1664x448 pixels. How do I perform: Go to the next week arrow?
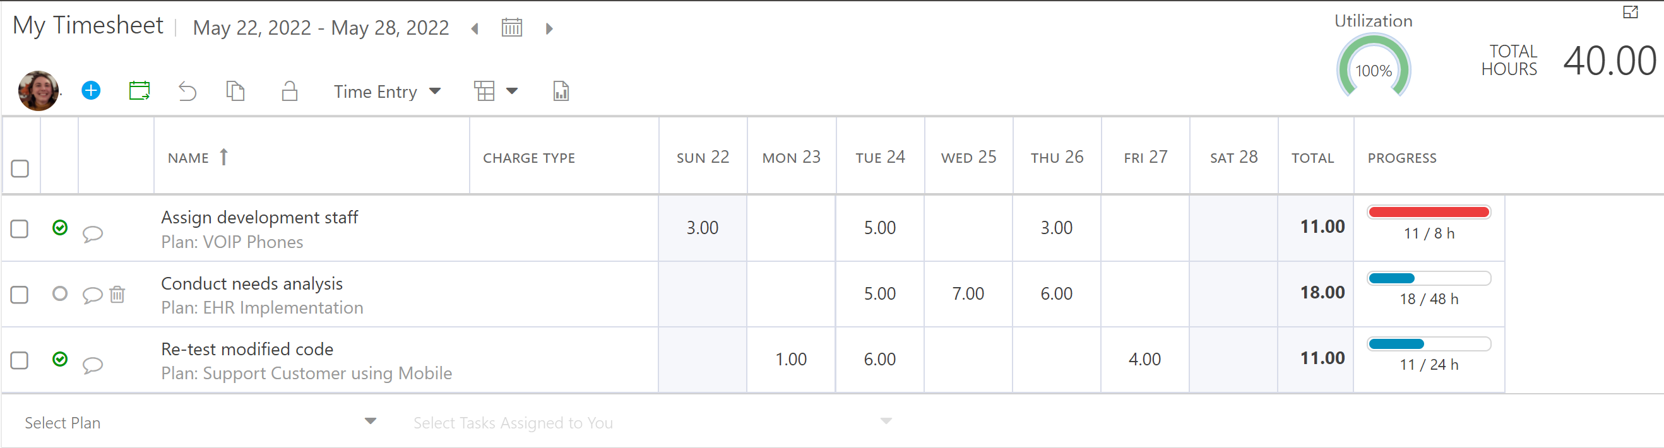549,28
